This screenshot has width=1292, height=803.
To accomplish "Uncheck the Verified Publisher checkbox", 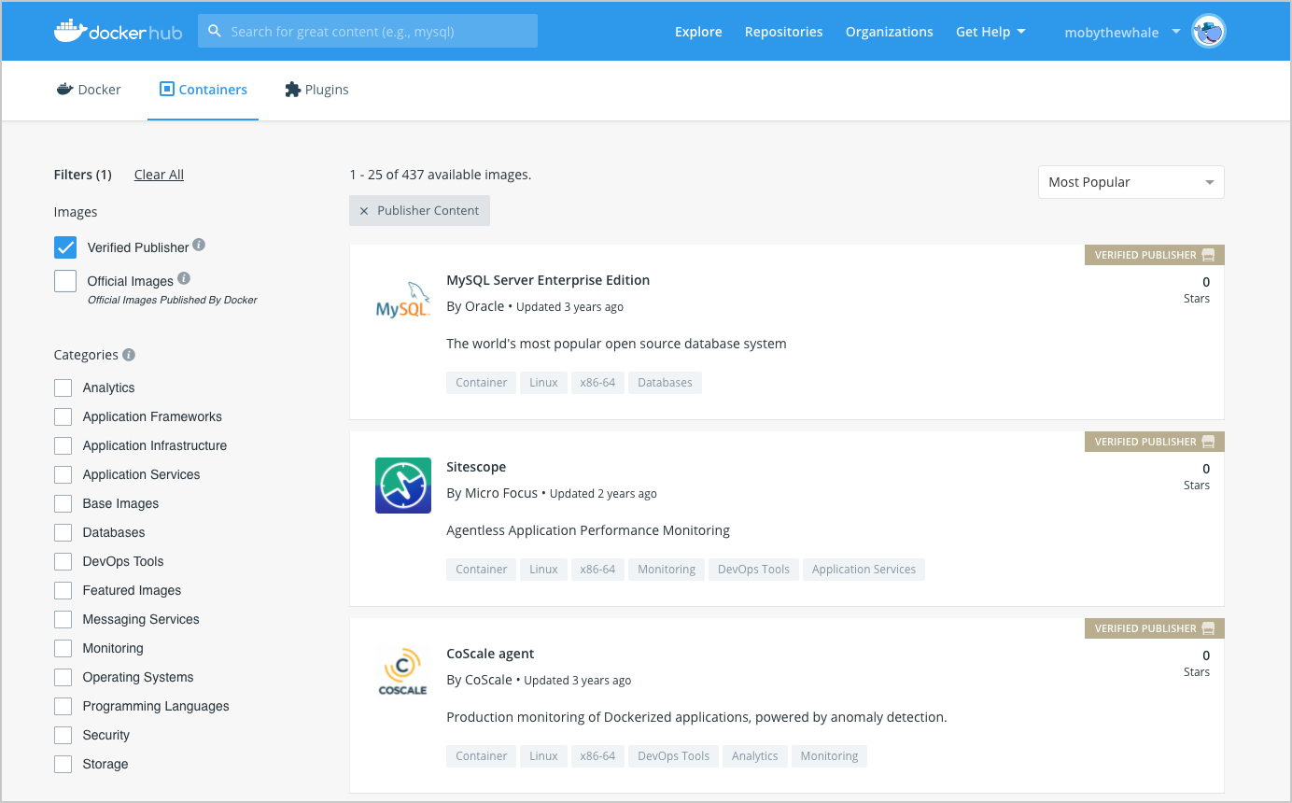I will click(65, 247).
